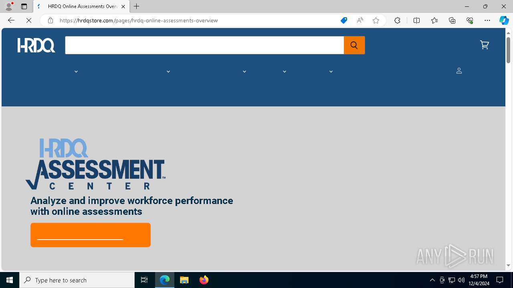Launch Firefox from taskbar
This screenshot has width=513, height=288.
[204, 280]
